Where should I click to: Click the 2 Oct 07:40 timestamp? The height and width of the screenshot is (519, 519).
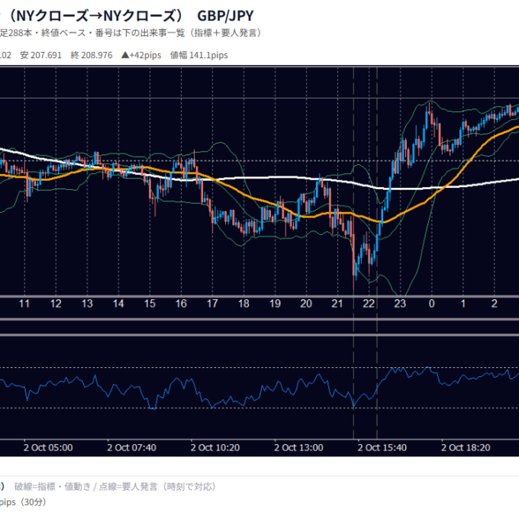pyautogui.click(x=131, y=448)
